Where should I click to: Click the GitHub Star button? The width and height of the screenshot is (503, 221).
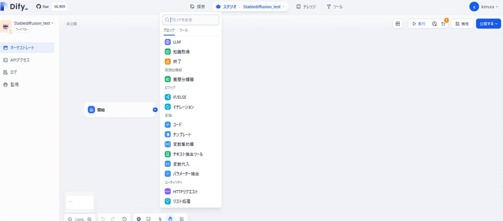[43, 6]
